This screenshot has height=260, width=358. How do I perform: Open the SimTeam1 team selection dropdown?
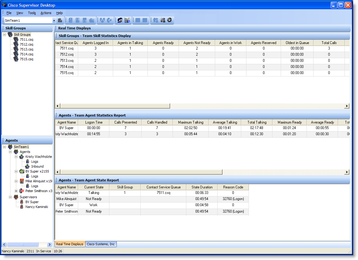pyautogui.click(x=54, y=20)
